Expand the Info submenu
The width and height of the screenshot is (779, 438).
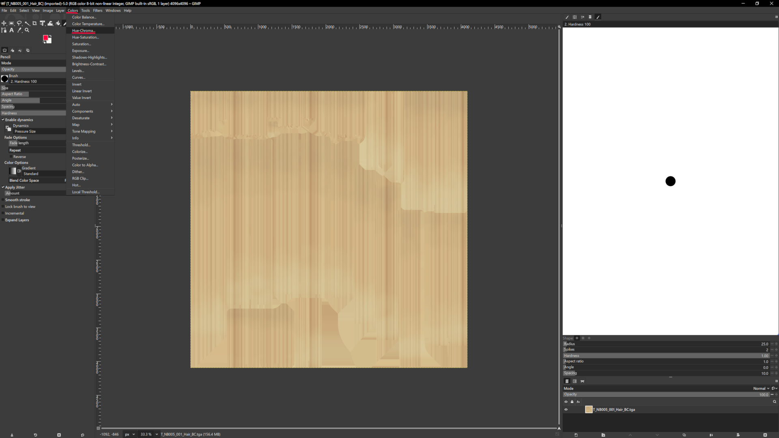[x=90, y=138]
